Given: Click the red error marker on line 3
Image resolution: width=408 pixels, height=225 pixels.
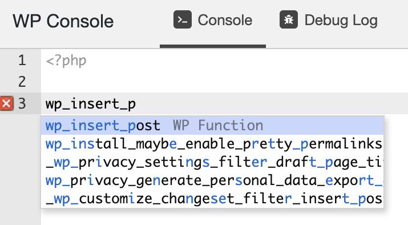Looking at the screenshot, I should point(6,103).
